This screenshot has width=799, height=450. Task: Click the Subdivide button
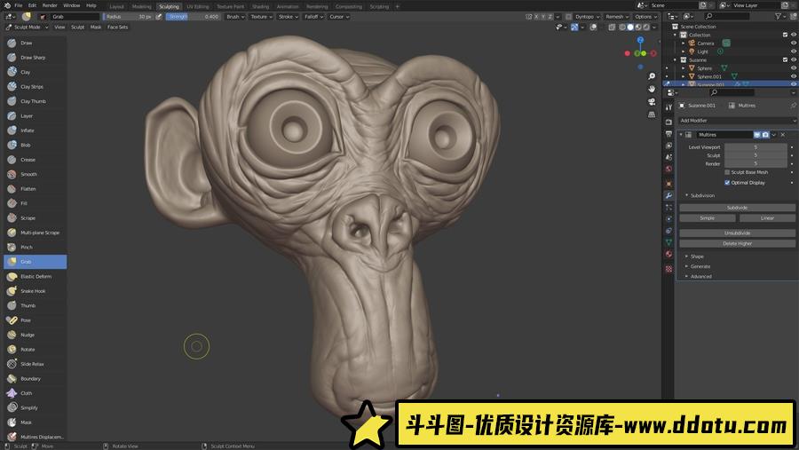738,208
